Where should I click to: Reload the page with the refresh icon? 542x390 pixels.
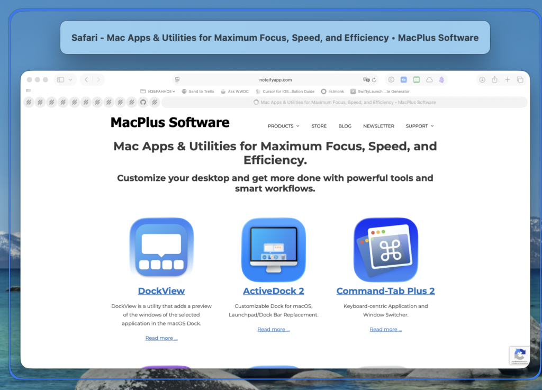click(374, 79)
